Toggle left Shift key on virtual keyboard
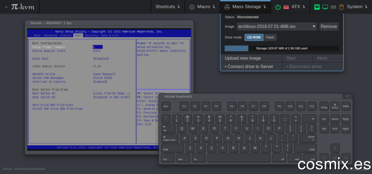 click(173, 148)
